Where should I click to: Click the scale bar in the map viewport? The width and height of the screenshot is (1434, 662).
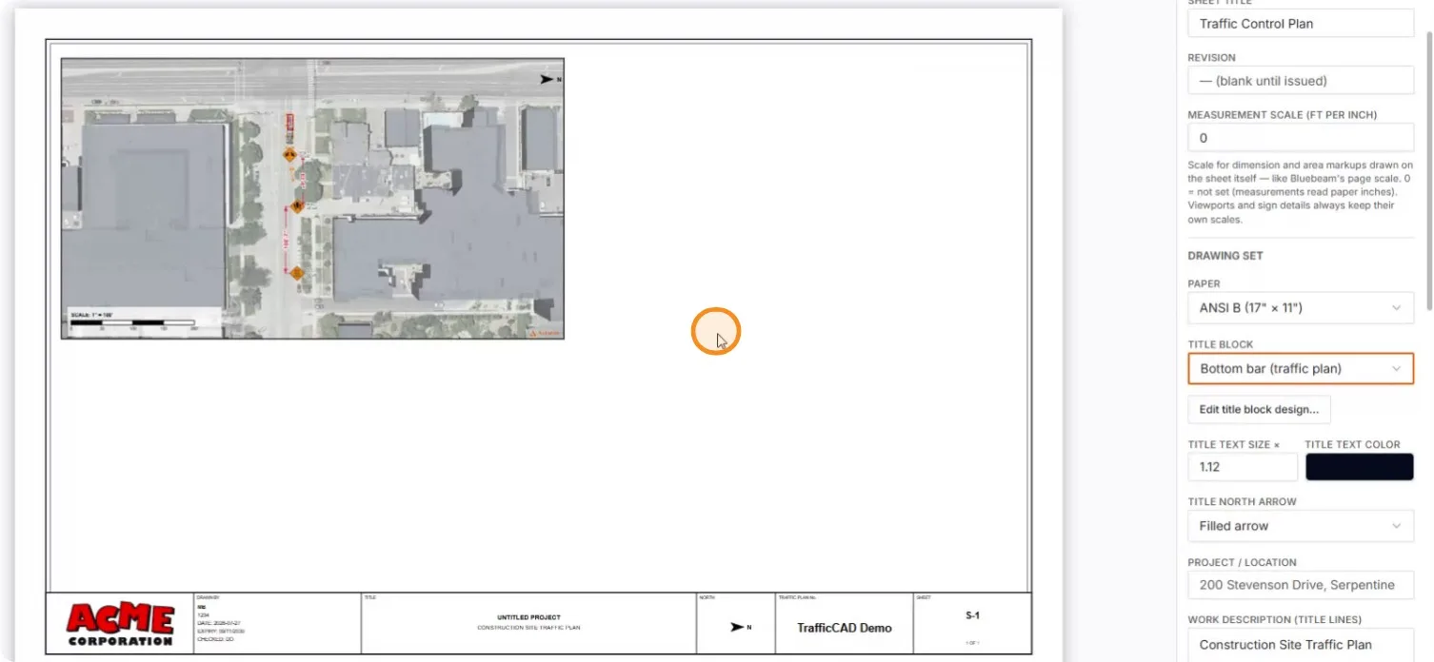(133, 321)
